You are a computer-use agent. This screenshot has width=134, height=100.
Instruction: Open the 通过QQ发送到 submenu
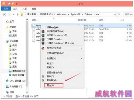coord(62,48)
